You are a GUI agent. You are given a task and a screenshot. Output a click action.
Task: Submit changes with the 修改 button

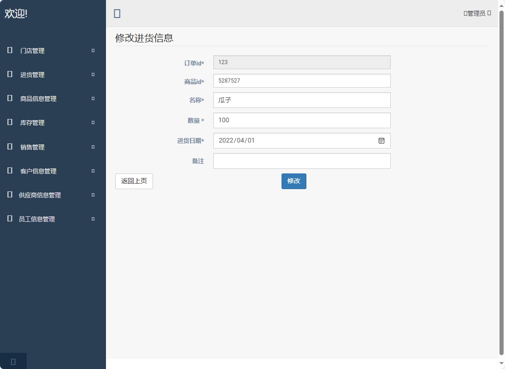[x=294, y=181]
